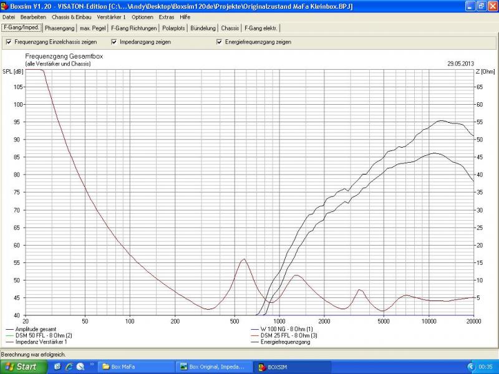Disable Energiefrequenzgang zeigen checkbox
Screen dimensions: 499x374
tap(220, 42)
